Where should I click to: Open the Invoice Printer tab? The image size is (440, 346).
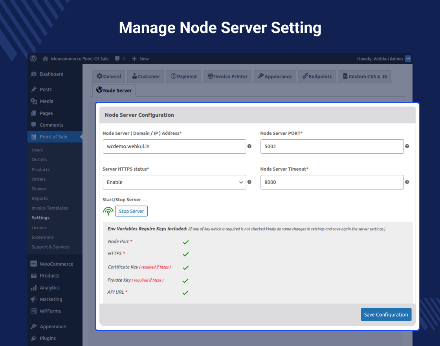point(228,76)
